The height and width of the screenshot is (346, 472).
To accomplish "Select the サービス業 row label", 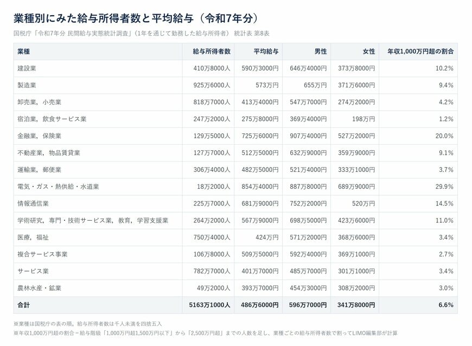I will (33, 271).
